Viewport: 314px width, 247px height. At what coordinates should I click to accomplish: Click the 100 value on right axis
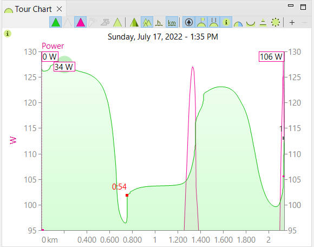(295, 205)
